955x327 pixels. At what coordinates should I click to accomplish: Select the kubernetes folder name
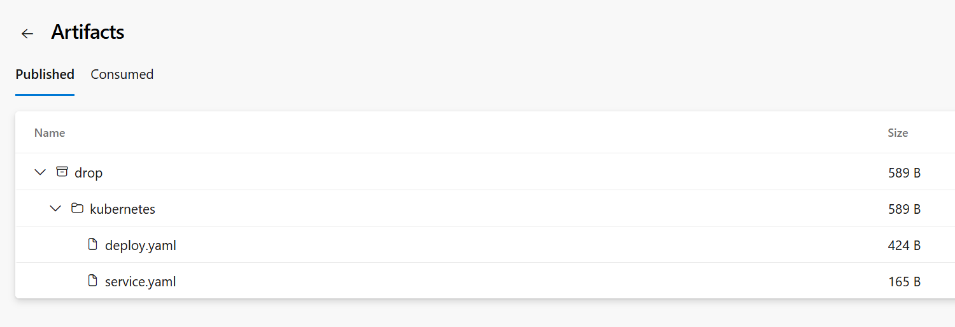point(122,209)
